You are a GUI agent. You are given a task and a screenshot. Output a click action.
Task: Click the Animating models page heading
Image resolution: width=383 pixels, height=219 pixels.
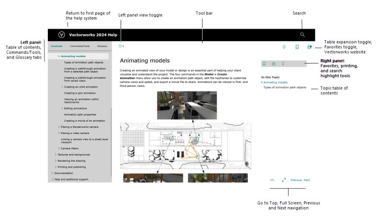click(145, 61)
